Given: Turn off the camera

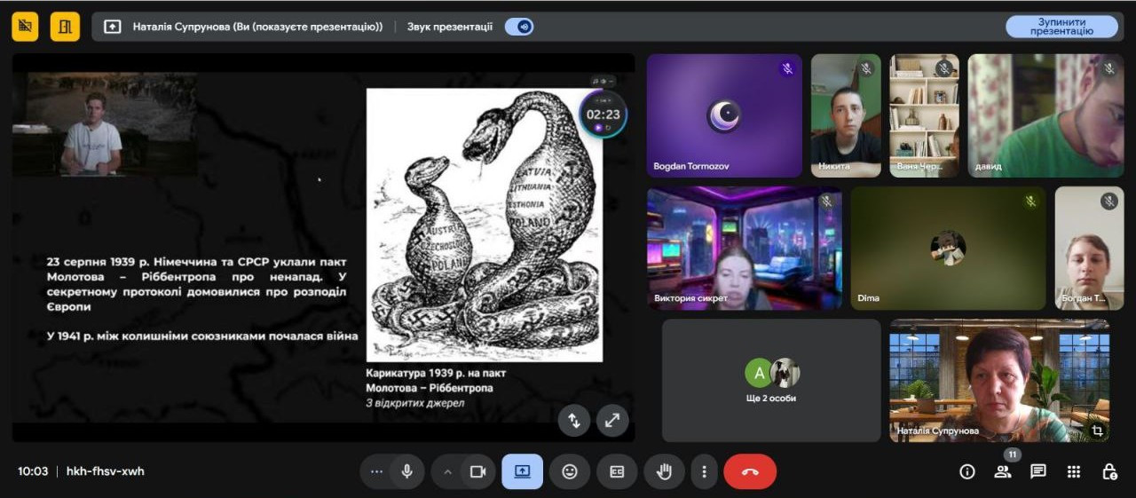Looking at the screenshot, I should tap(478, 471).
